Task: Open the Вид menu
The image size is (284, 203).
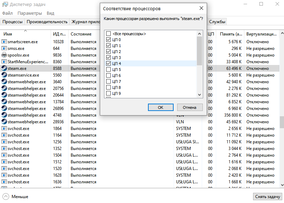Action: click(x=50, y=13)
